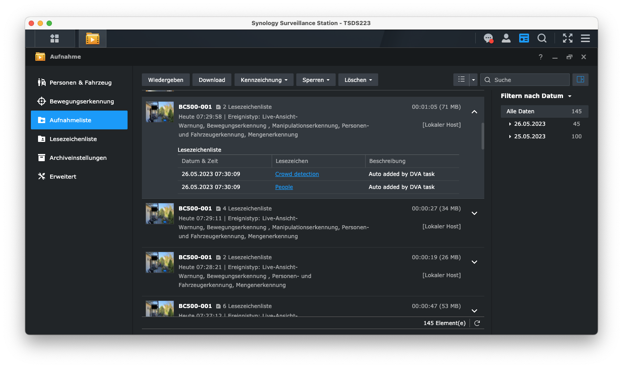
Task: Refresh the recording list
Action: (x=477, y=323)
